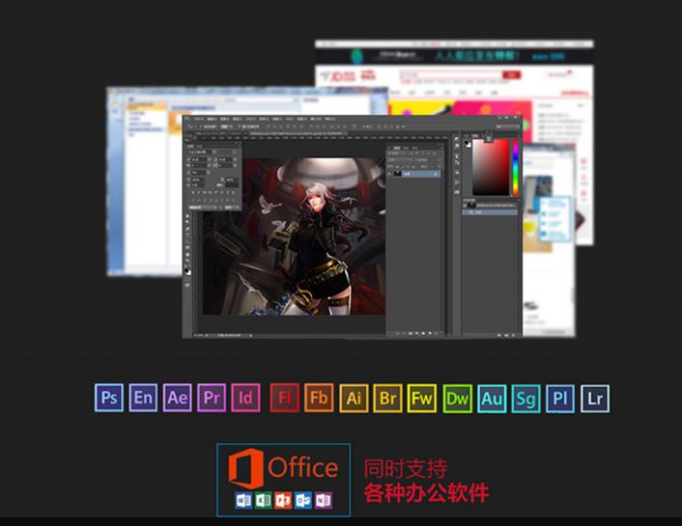
Task: Click the Illustrator Ai icon
Action: (354, 399)
